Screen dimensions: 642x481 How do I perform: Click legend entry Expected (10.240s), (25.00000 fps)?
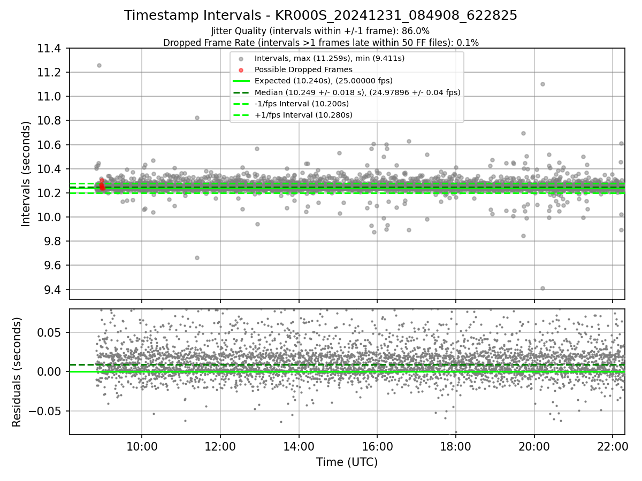point(324,81)
